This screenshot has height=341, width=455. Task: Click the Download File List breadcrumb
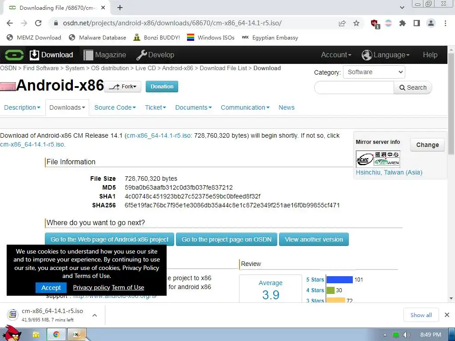(x=223, y=68)
